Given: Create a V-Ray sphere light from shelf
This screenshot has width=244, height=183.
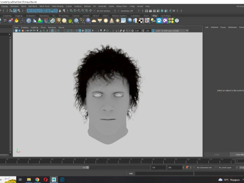Looking at the screenshot, I should coord(106,21).
